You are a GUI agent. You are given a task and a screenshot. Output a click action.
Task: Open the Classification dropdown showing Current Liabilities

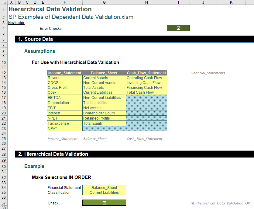pyautogui.click(x=104, y=193)
